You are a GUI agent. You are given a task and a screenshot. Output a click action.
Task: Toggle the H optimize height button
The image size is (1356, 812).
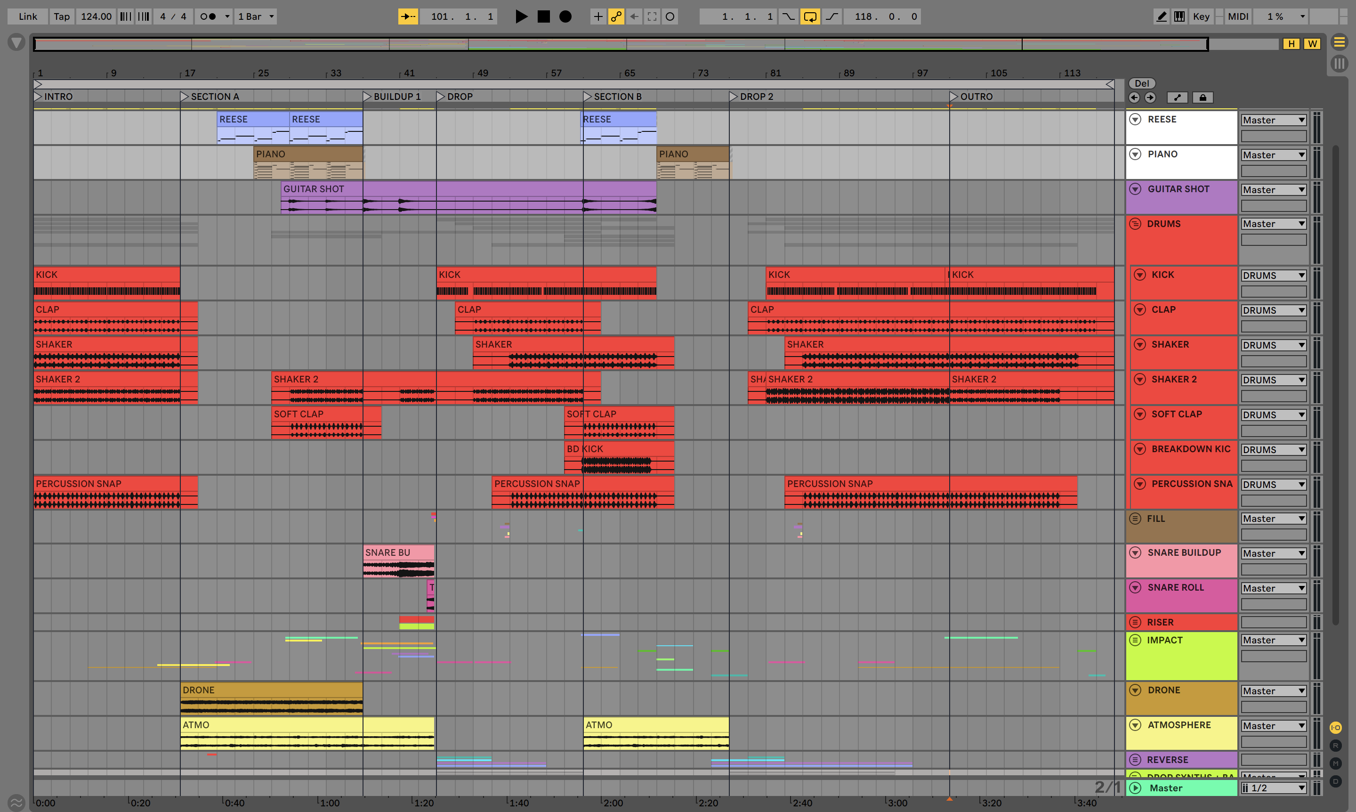[1291, 44]
